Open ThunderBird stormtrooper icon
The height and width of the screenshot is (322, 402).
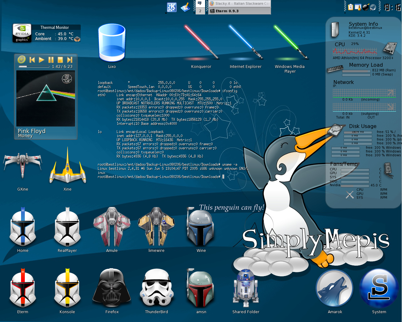[156, 288]
